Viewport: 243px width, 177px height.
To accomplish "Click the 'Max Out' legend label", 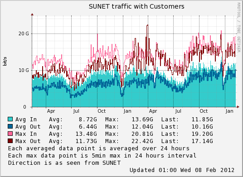I will (x=28, y=141).
